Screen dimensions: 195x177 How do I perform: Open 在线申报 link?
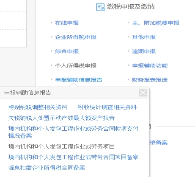pyautogui.click(x=67, y=23)
